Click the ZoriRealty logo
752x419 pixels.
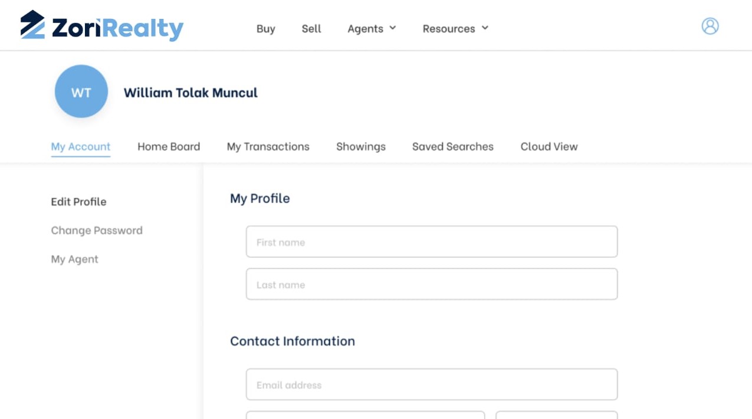tap(102, 27)
